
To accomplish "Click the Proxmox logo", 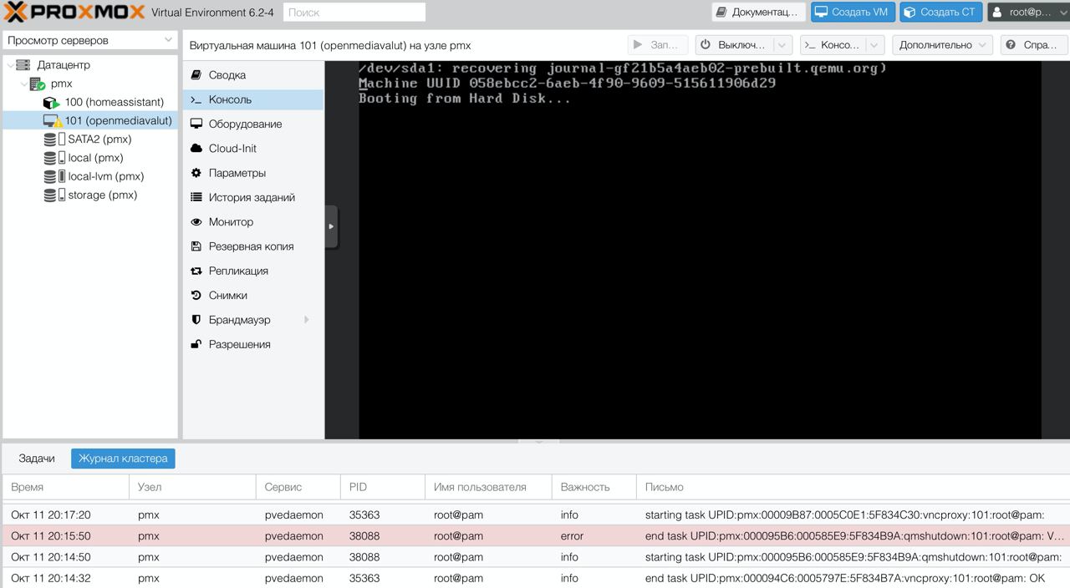I will (75, 12).
